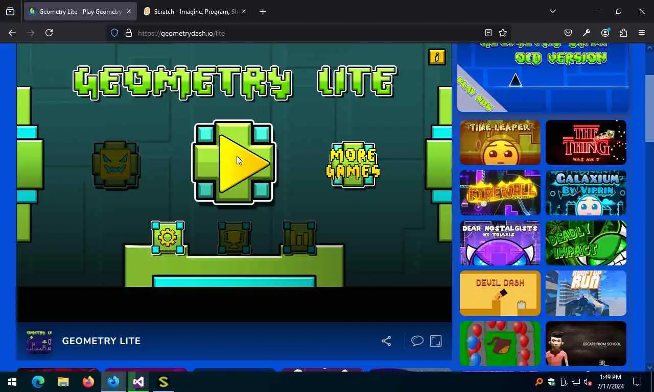654x392 pixels.
Task: Open the character icon selector with the face cube
Action: pos(115,164)
